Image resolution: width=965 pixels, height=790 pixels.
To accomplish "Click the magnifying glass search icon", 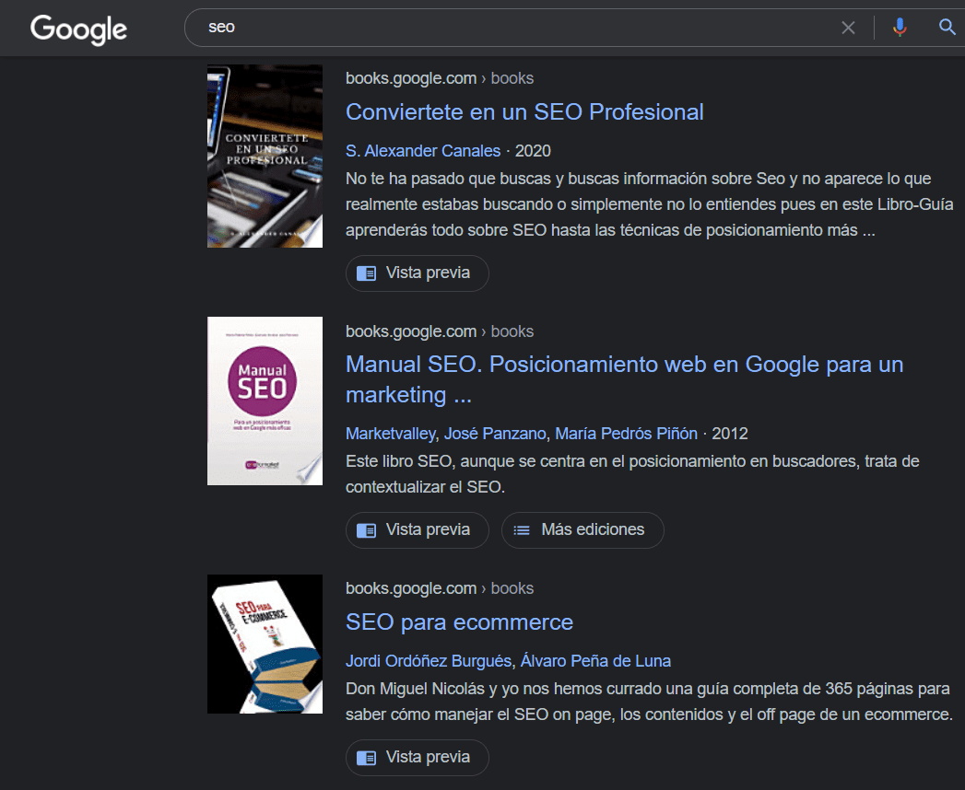I will click(x=947, y=27).
